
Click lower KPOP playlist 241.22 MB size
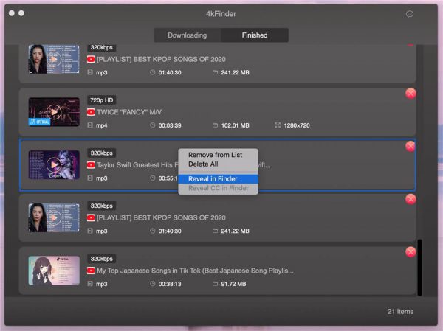click(235, 231)
